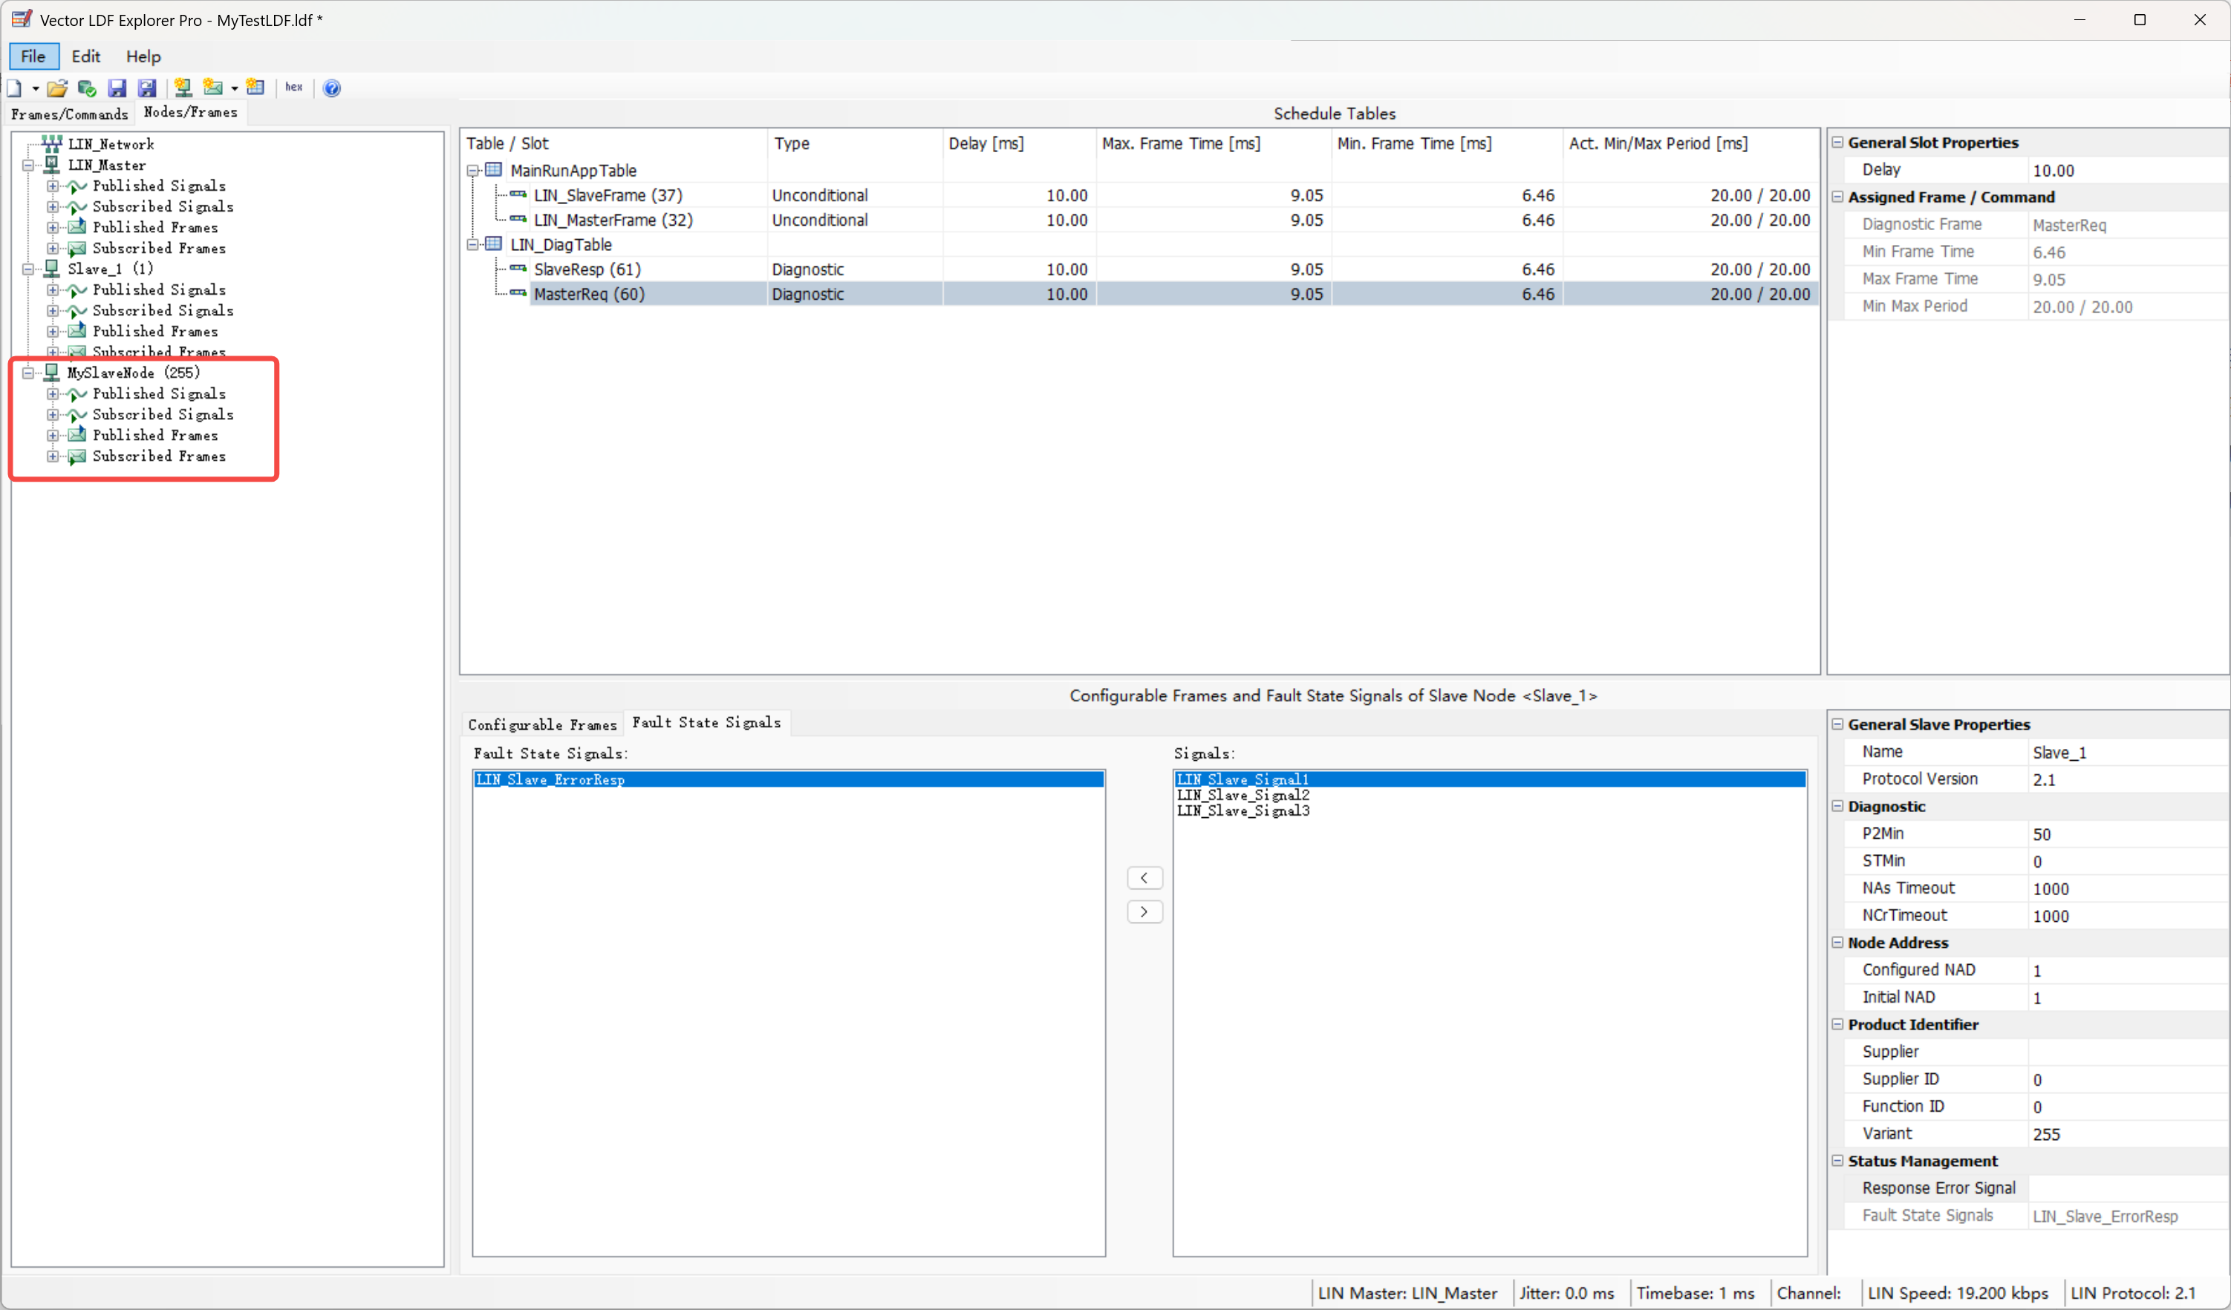The height and width of the screenshot is (1310, 2231).
Task: Click Published Frames icon under MySlaveNode
Action: 78,435
